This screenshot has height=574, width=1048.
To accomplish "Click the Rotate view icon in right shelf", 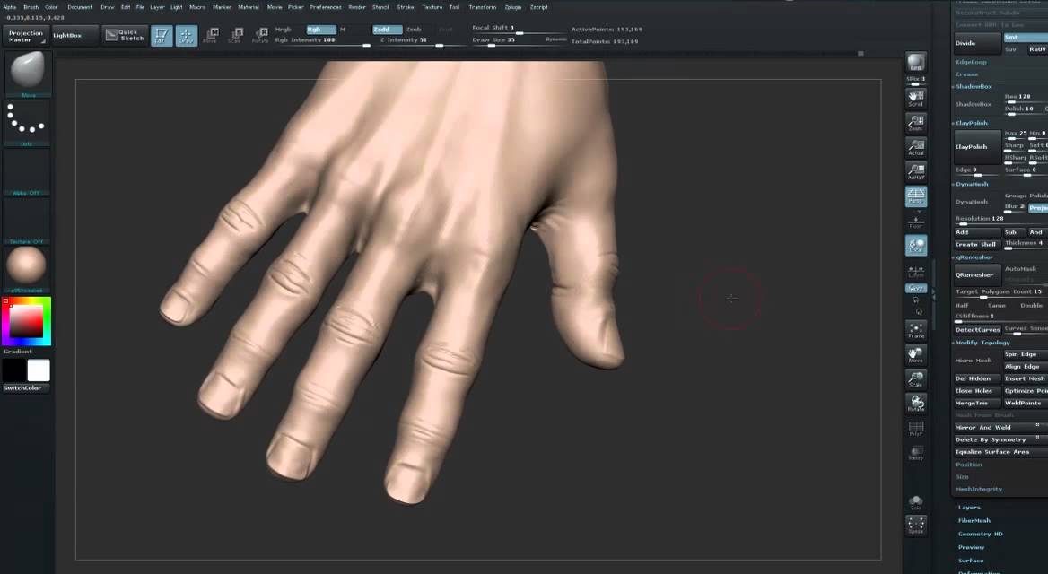I will tap(916, 404).
